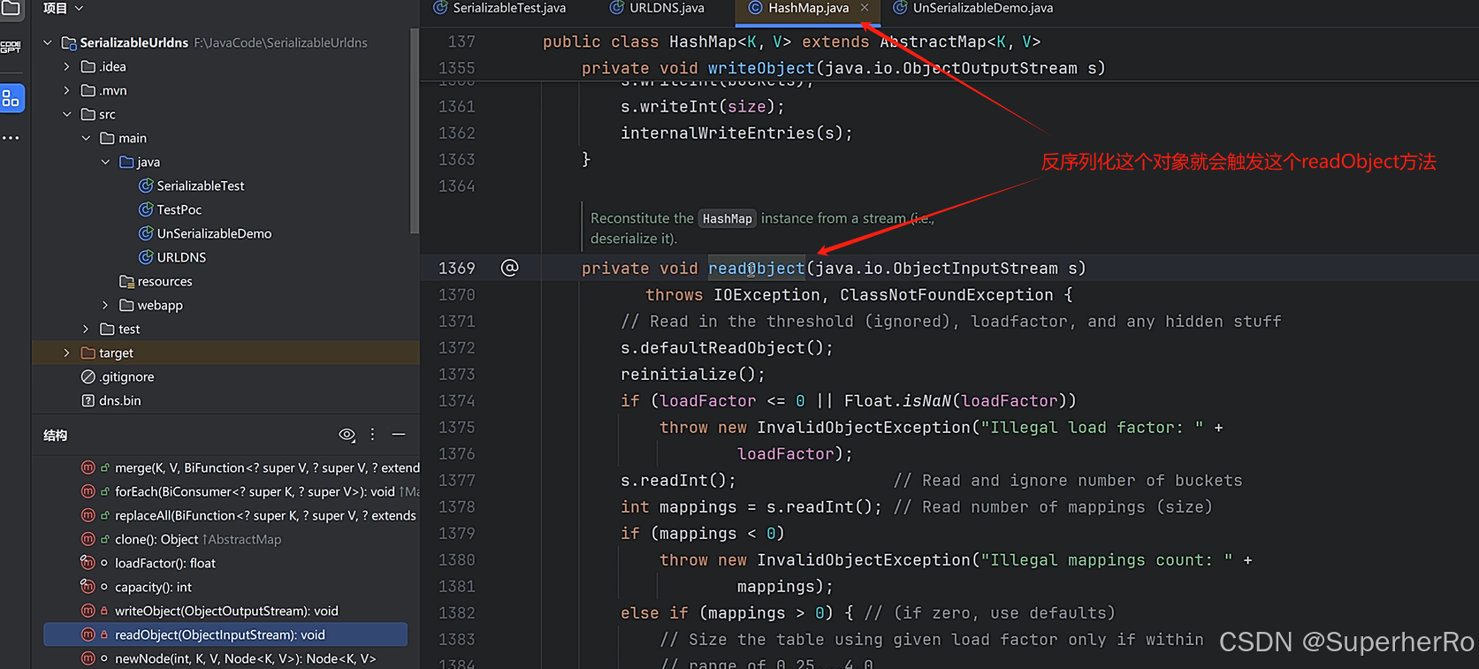Open the More tool windows ellipsis icon

pyautogui.click(x=11, y=138)
